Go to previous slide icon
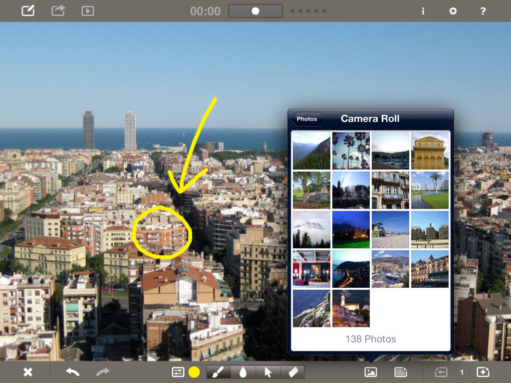 click(441, 372)
